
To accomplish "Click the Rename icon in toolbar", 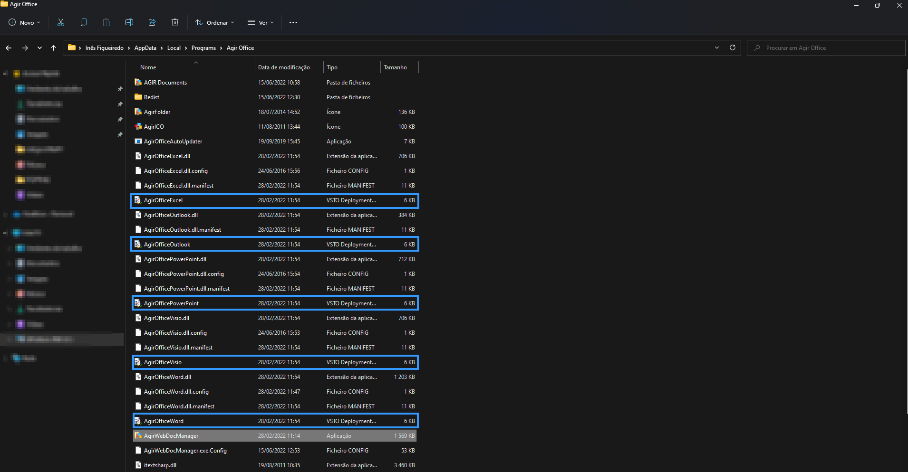I will point(129,22).
